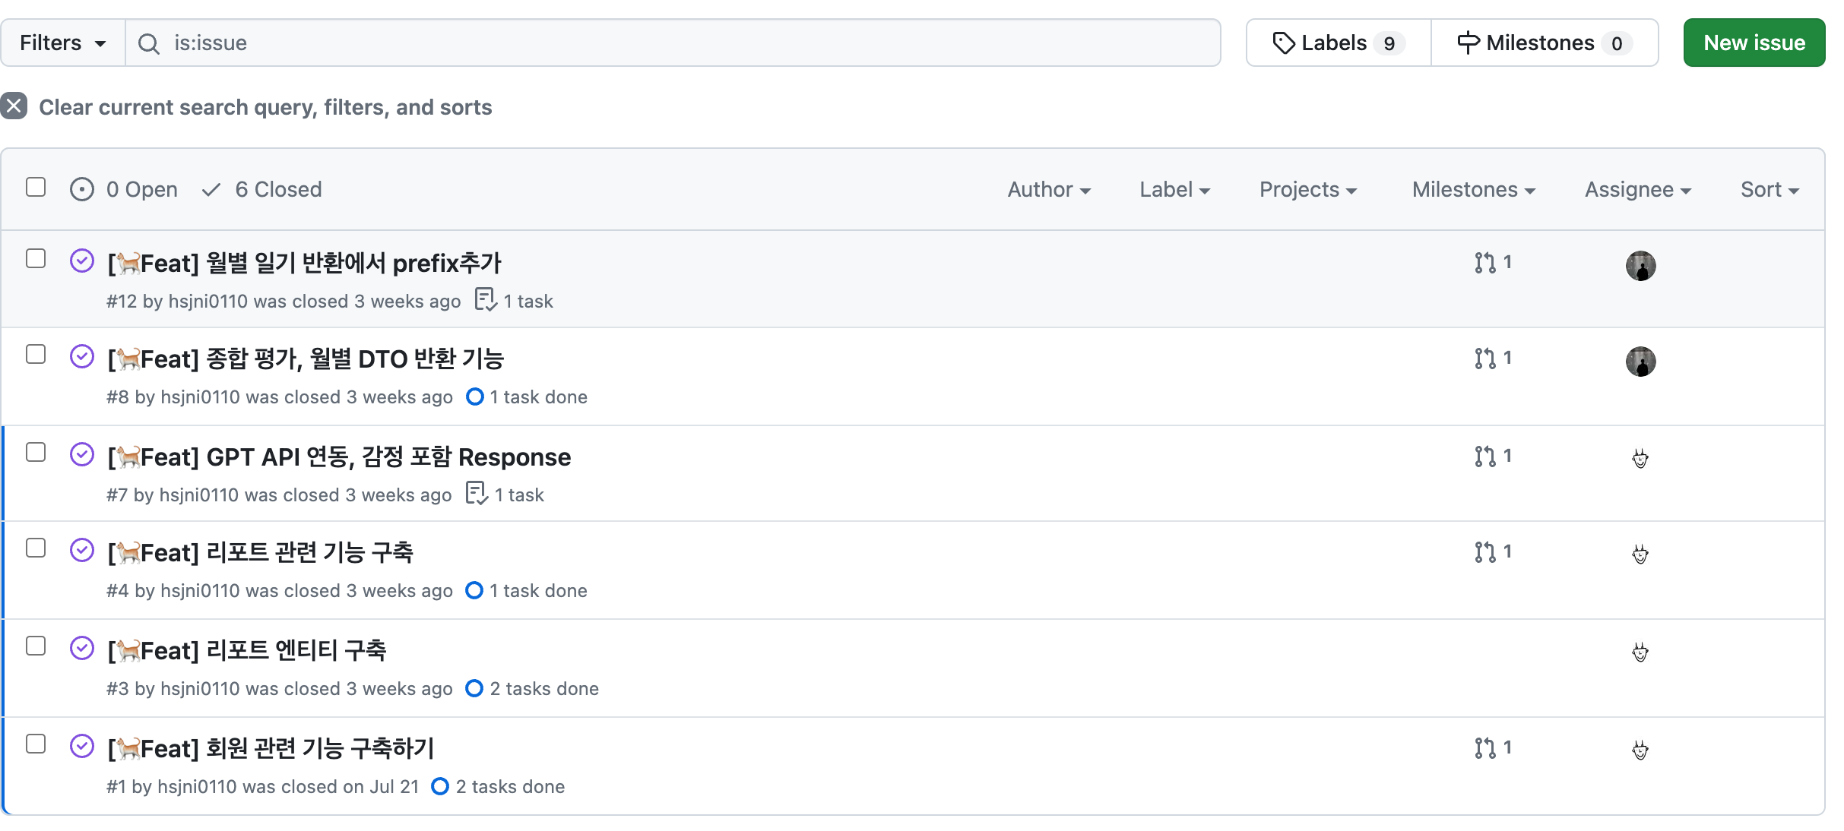Click the closed status icon of issue #7
This screenshot has height=831, width=1844.
point(82,455)
